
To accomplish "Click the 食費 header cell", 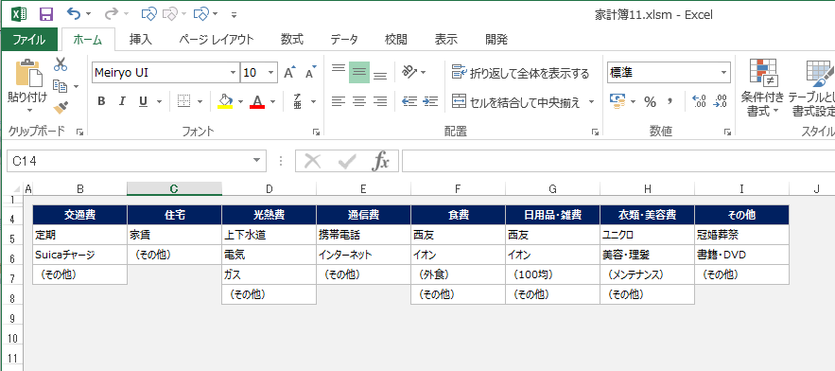I will 458,215.
